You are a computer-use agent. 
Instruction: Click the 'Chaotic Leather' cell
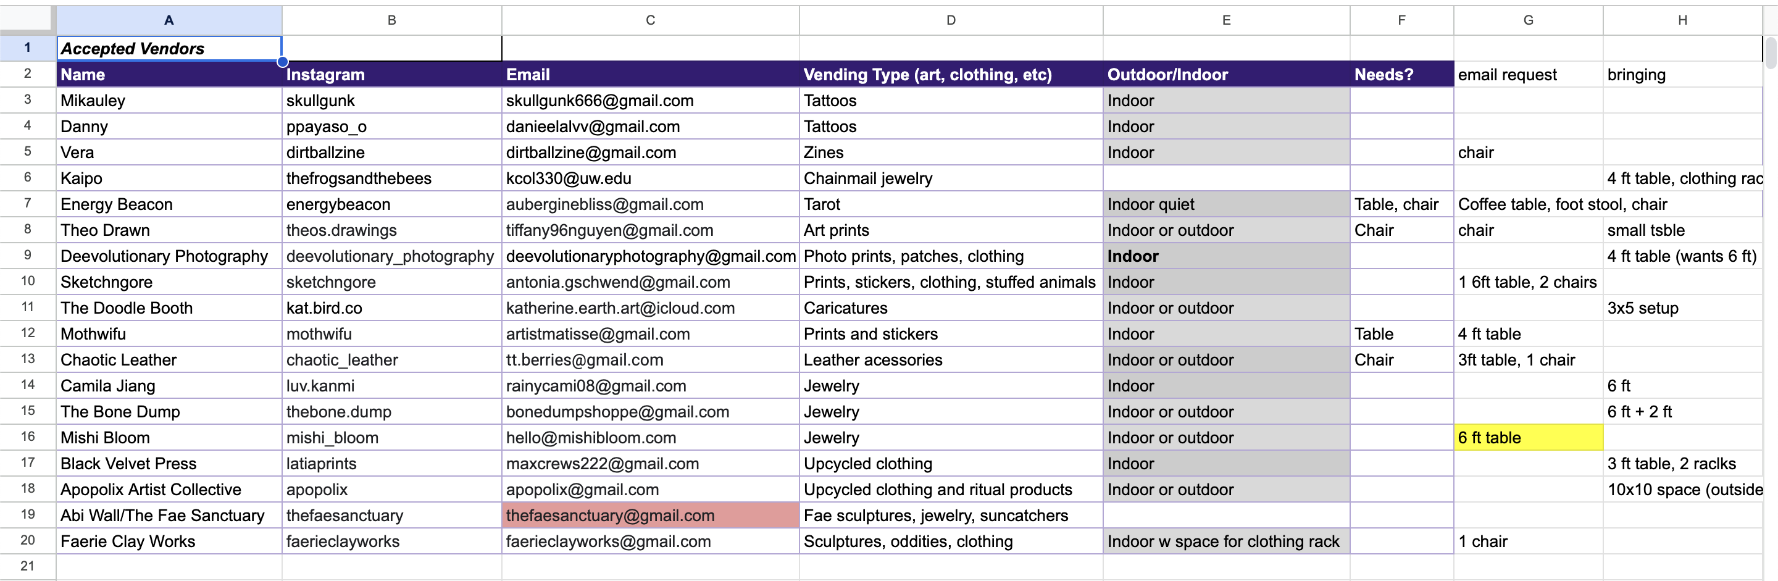(169, 359)
